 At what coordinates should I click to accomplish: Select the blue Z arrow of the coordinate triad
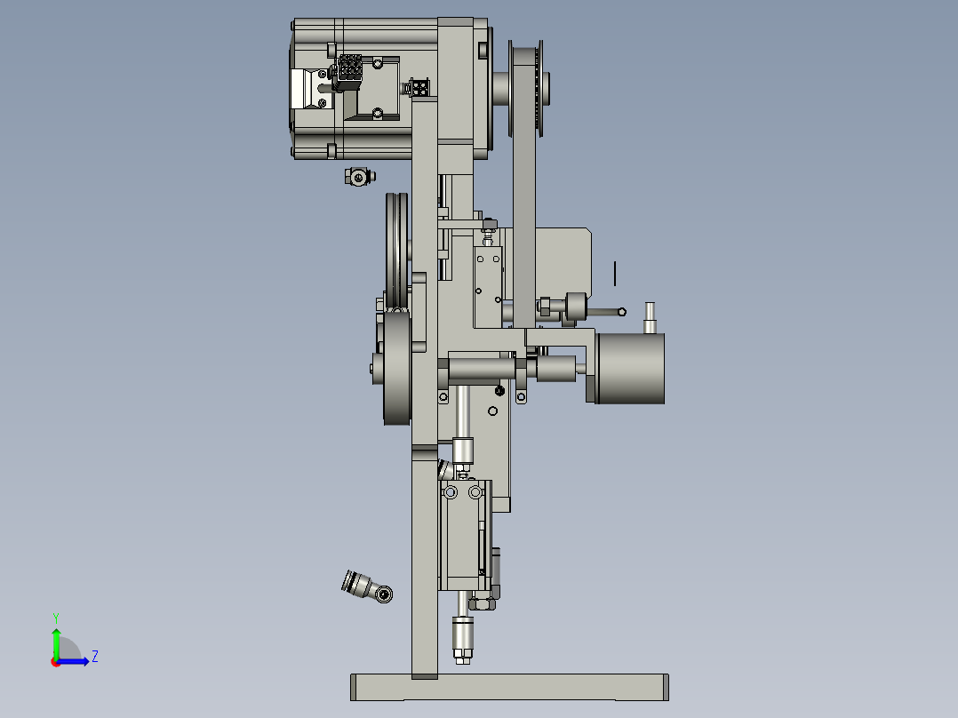pos(73,662)
